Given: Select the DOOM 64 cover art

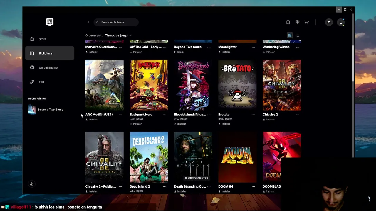Looking at the screenshot, I should tap(237, 157).
